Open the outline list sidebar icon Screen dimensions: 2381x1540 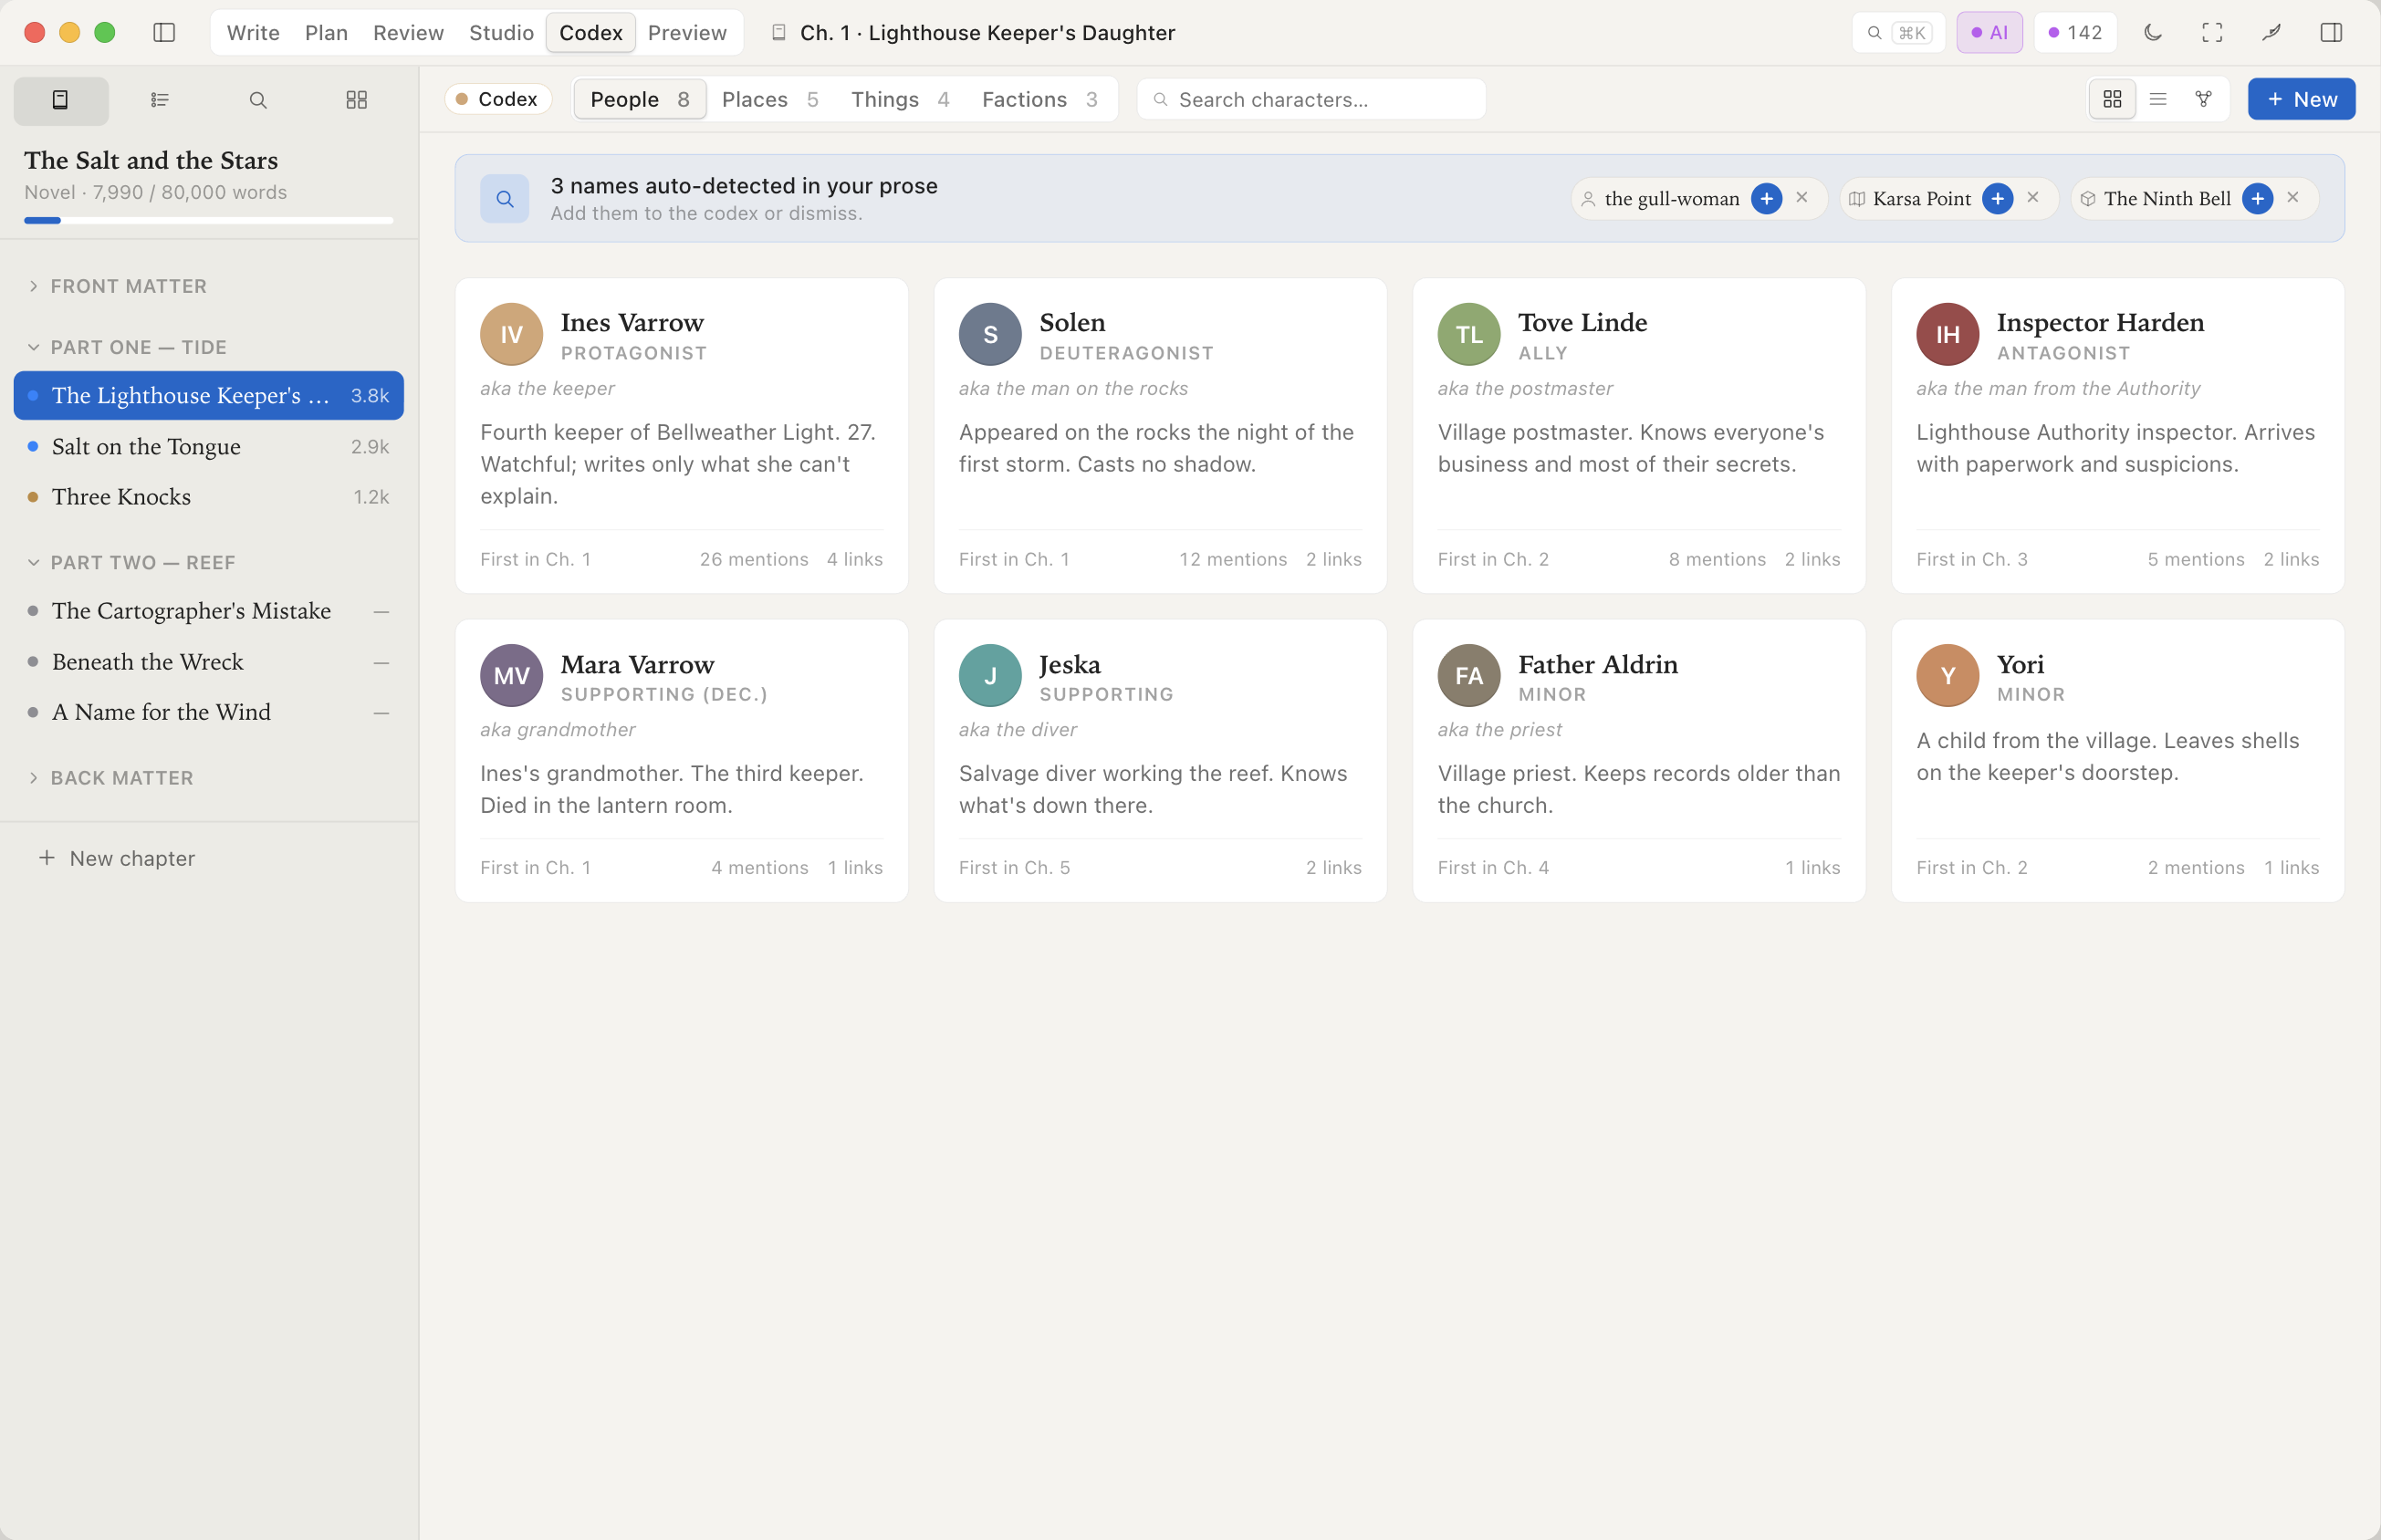[159, 100]
